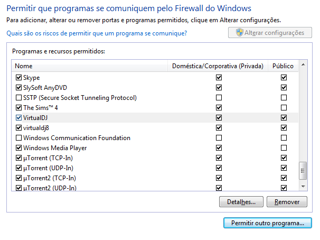
Task: Click the Remover button
Action: point(287,202)
